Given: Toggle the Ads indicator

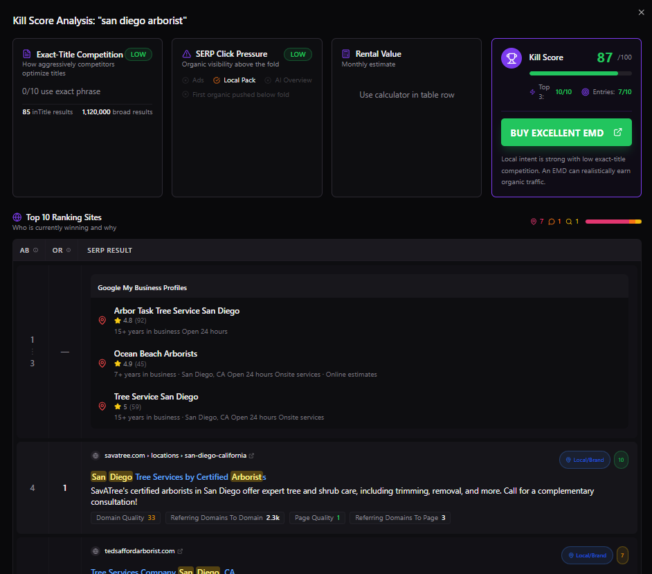Looking at the screenshot, I should (x=193, y=80).
